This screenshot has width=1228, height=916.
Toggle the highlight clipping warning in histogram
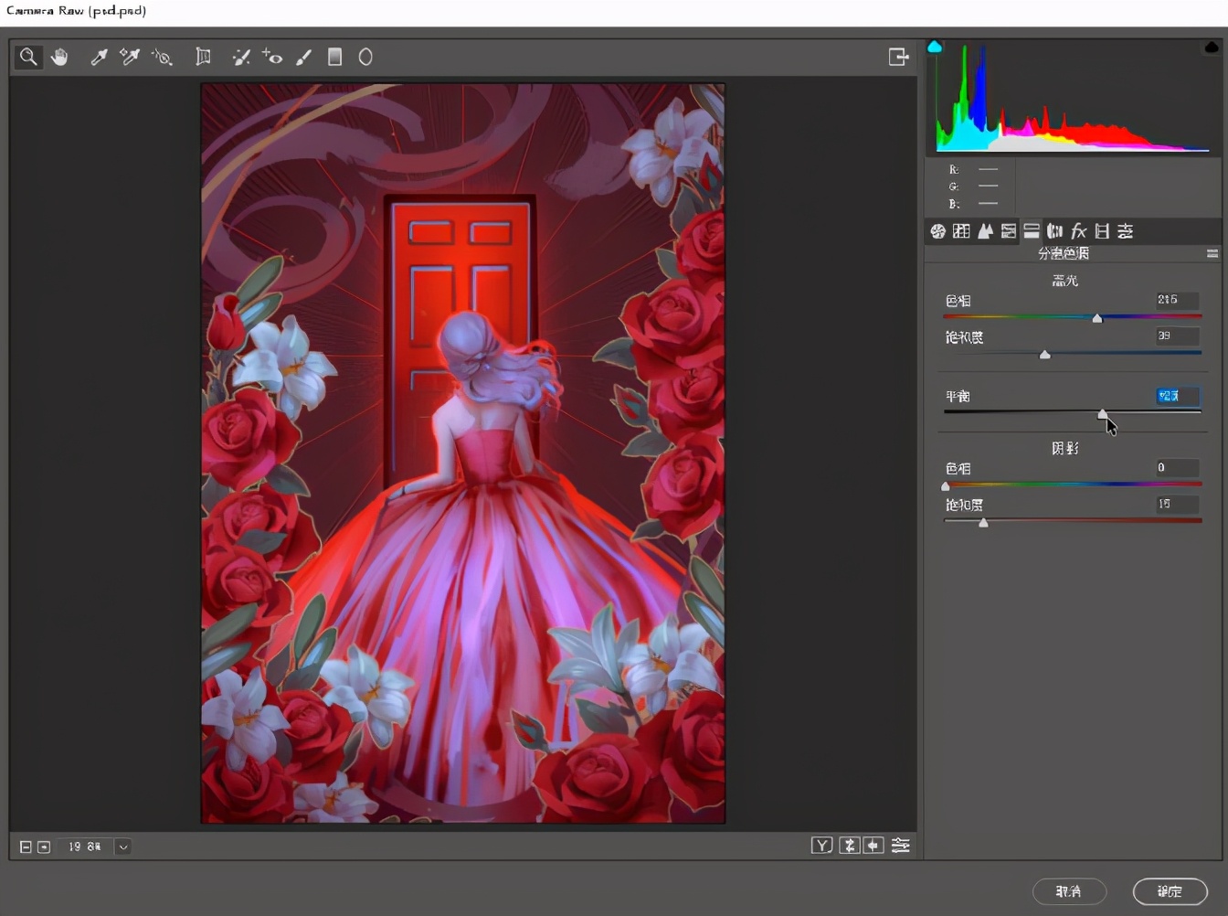pos(1212,47)
